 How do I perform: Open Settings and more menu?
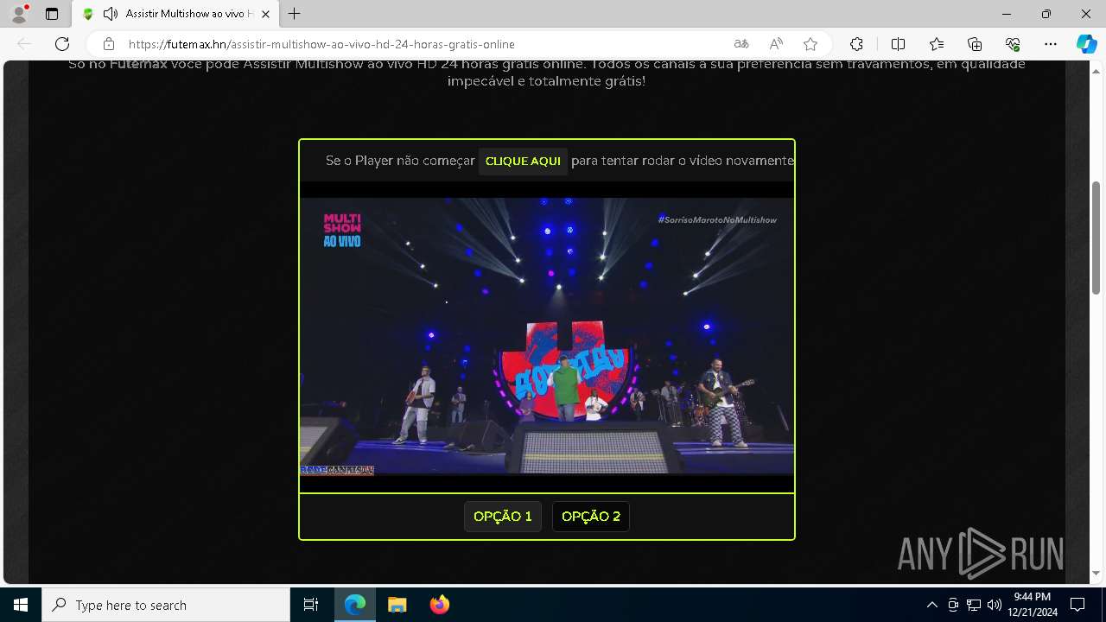[1051, 44]
